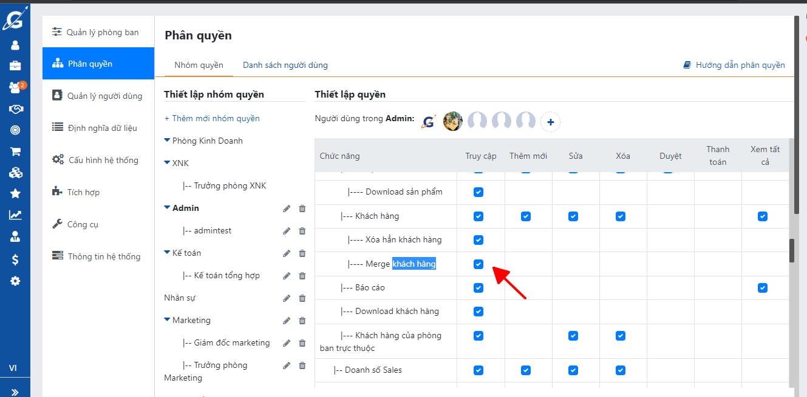807x397 pixels.
Task: Click the edit pencil for Admin group
Action: (287, 209)
